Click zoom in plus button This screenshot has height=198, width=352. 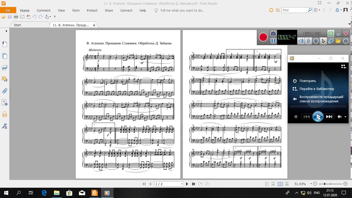click(x=346, y=184)
